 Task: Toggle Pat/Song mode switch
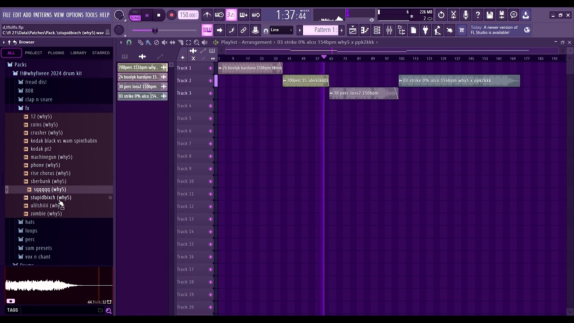[135, 15]
